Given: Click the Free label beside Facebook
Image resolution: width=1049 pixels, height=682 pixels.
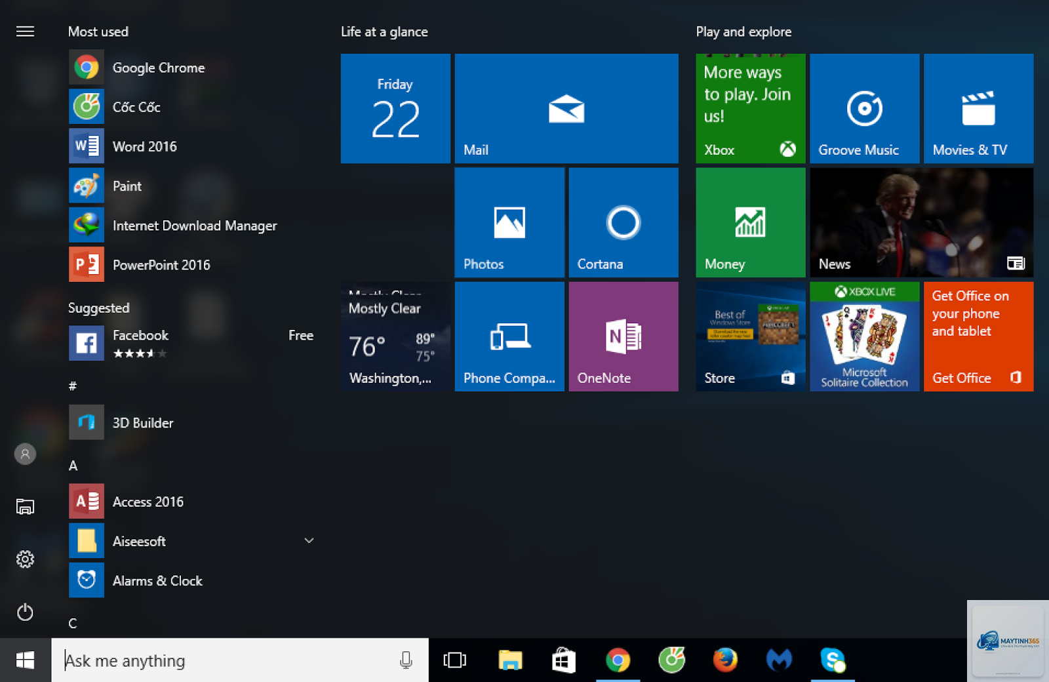Looking at the screenshot, I should click(x=301, y=335).
